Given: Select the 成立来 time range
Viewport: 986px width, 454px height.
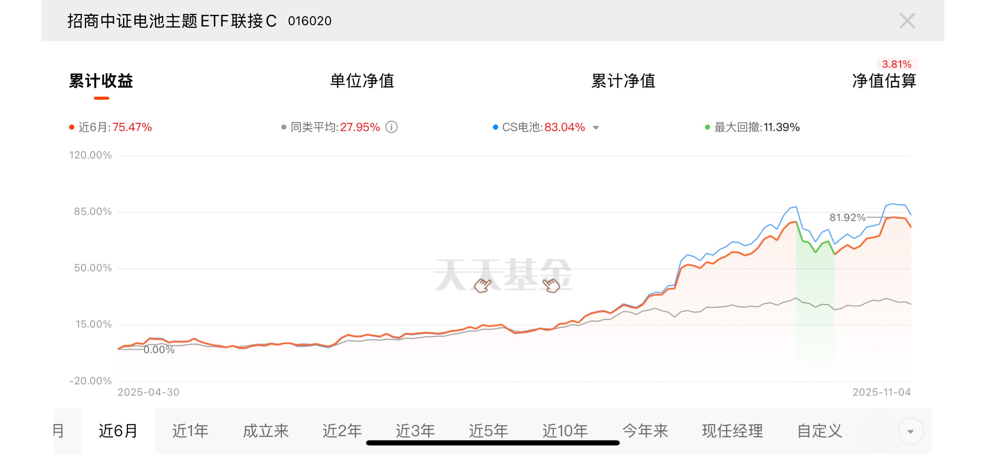Looking at the screenshot, I should click(266, 431).
